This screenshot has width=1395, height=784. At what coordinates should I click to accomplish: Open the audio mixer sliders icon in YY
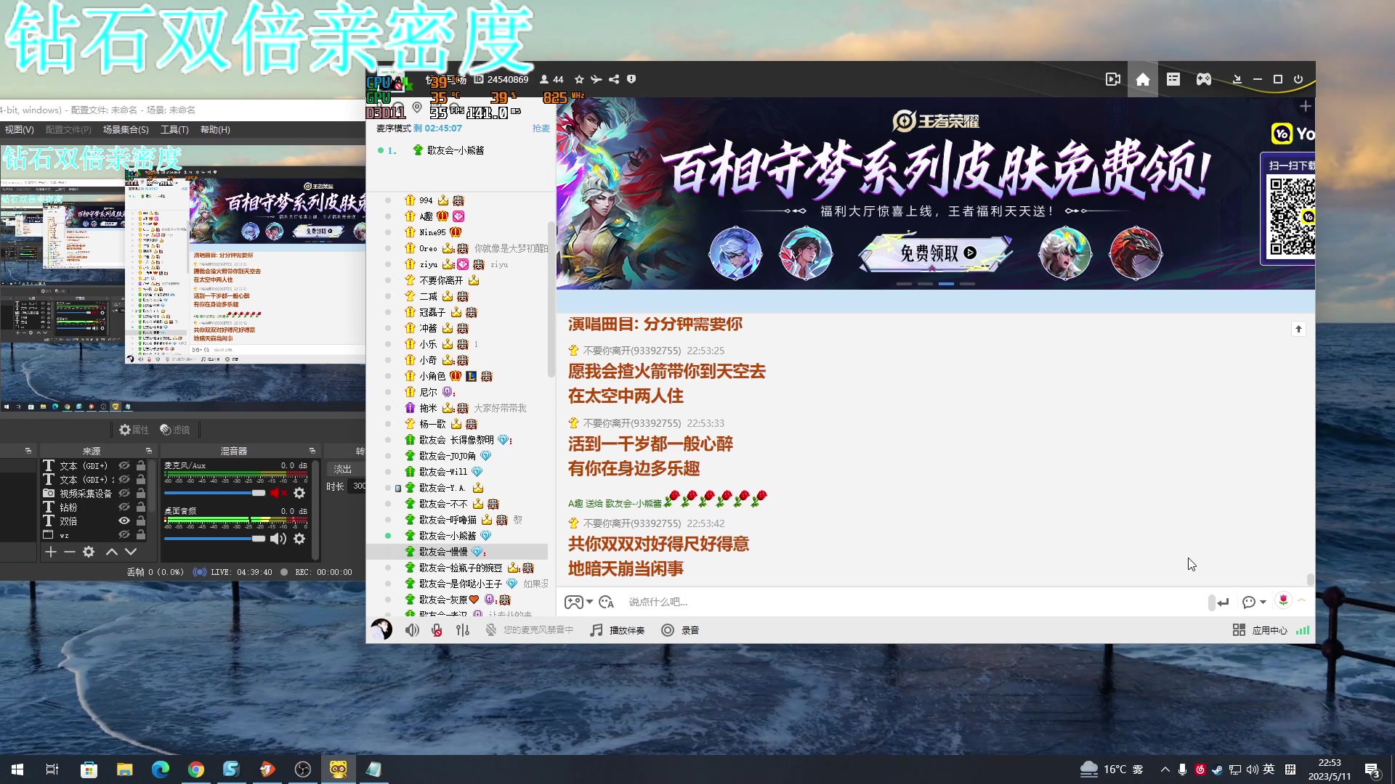(x=463, y=630)
